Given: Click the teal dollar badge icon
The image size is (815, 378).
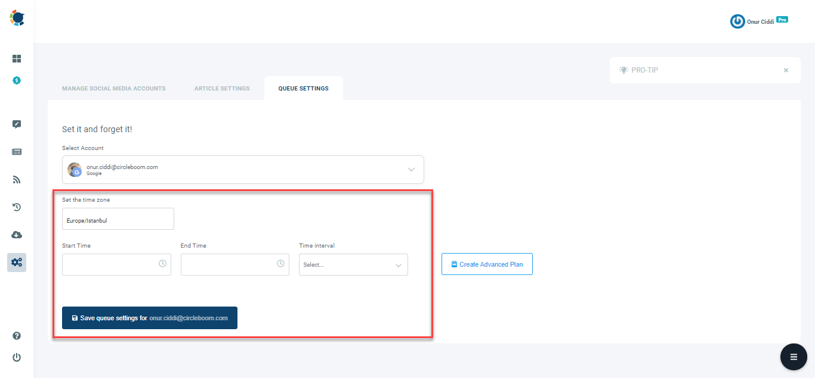Looking at the screenshot, I should pyautogui.click(x=17, y=80).
